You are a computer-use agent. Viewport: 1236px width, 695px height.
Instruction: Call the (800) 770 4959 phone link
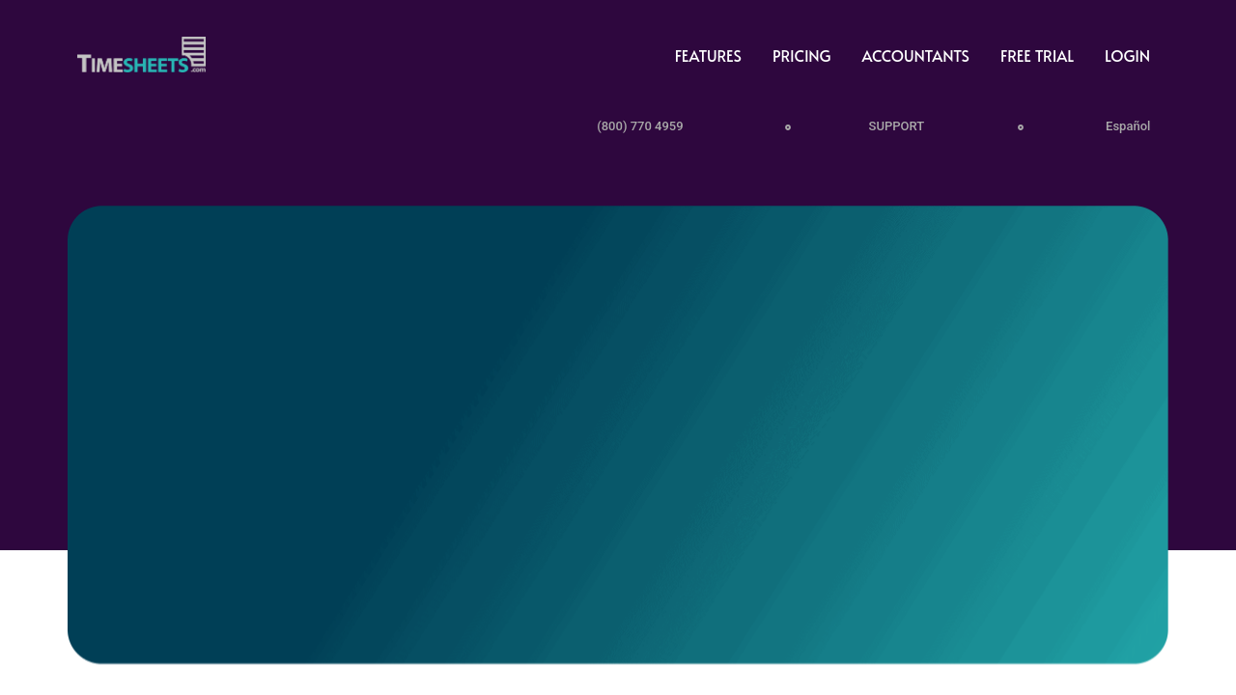point(639,126)
